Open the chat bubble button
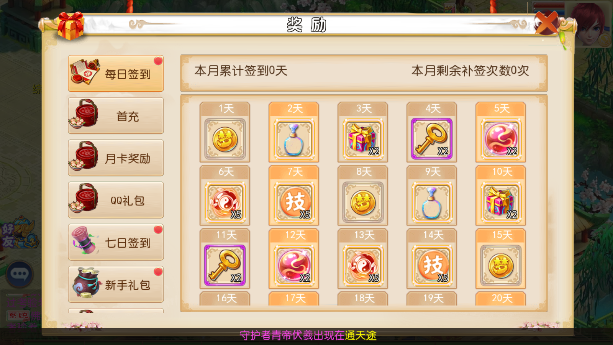Viewport: 613px width, 345px height. 20,274
